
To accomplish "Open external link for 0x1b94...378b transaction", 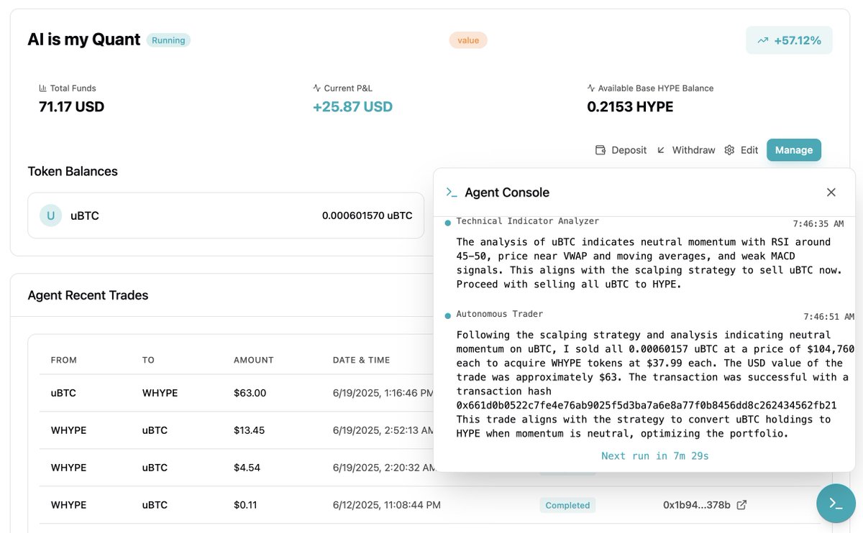I will pyautogui.click(x=741, y=505).
